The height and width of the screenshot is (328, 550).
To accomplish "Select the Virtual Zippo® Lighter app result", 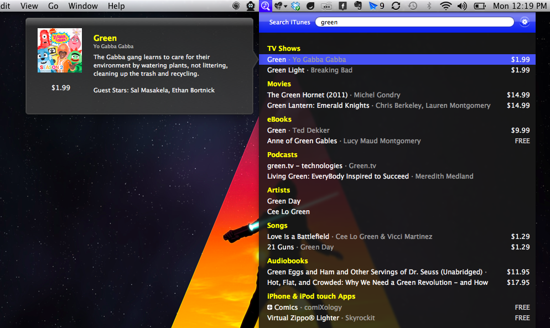I will click(397, 318).
